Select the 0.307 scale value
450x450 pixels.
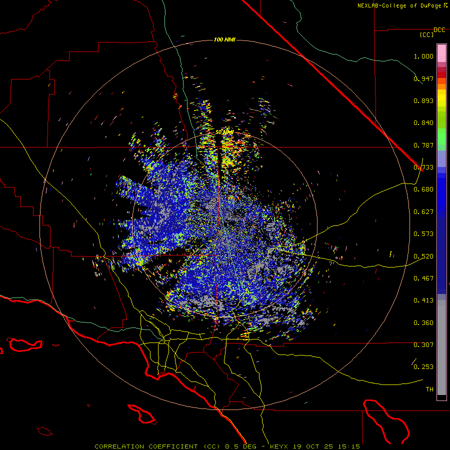pos(423,345)
